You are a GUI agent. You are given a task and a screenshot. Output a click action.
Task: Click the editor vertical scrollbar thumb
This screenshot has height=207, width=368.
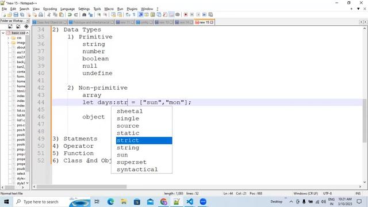(365, 120)
